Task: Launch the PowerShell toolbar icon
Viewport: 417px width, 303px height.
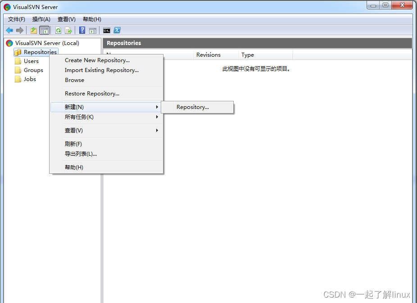Action: tap(117, 30)
